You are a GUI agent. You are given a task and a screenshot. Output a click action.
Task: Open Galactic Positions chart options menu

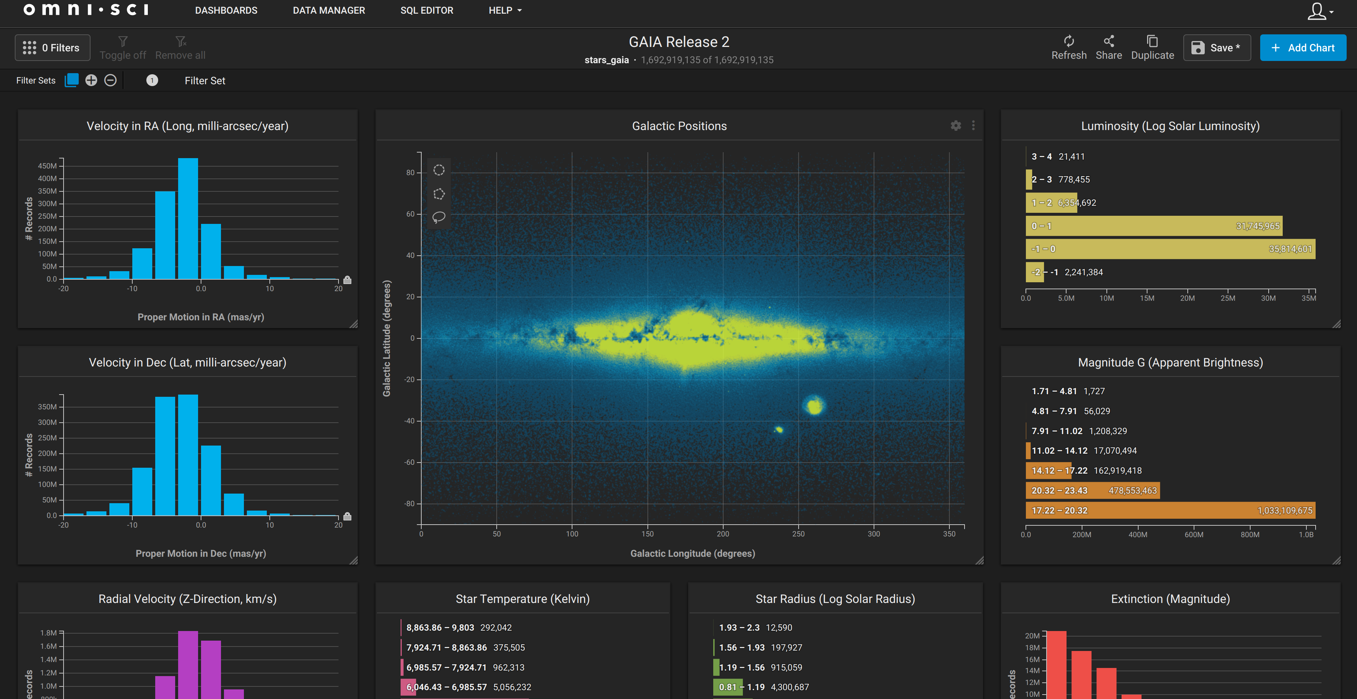pos(973,125)
